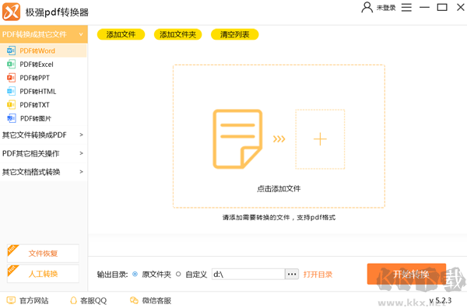
Task: Open the user account avatar icon
Action: coord(367,8)
